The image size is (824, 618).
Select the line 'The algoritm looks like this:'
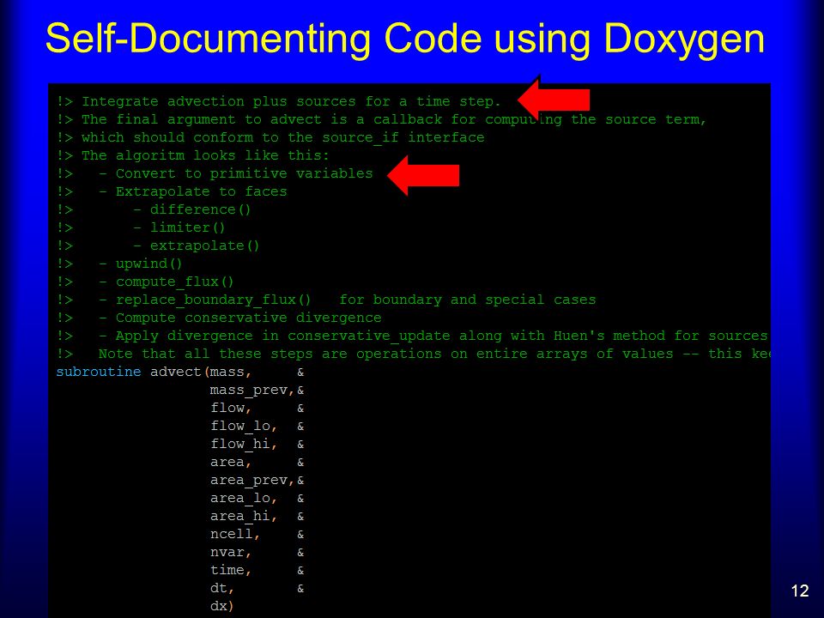[x=193, y=155]
